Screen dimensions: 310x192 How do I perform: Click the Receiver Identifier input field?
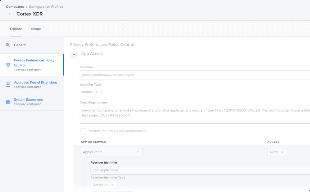pyautogui.click(x=200, y=170)
